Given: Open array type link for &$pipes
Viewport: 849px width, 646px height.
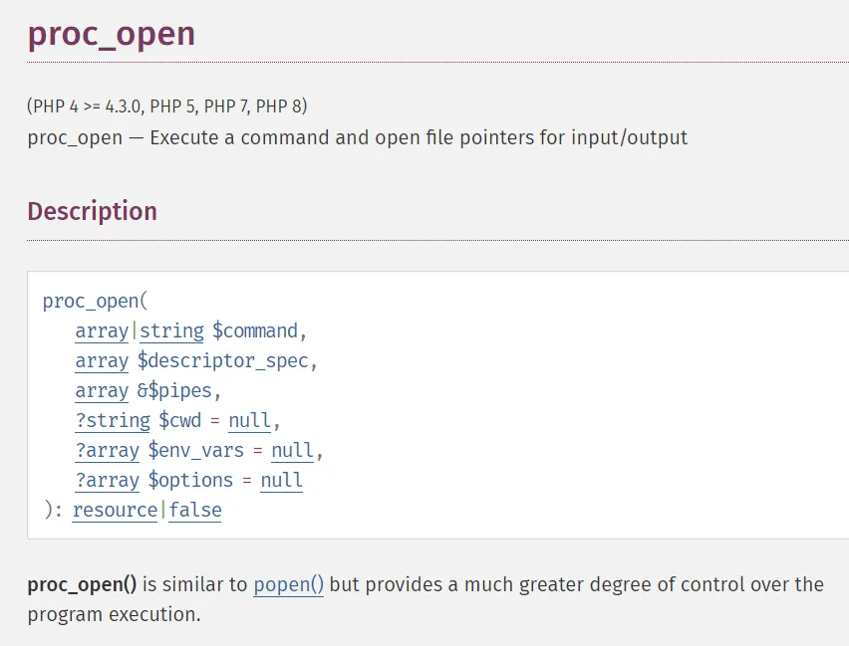Looking at the screenshot, I should [102, 390].
